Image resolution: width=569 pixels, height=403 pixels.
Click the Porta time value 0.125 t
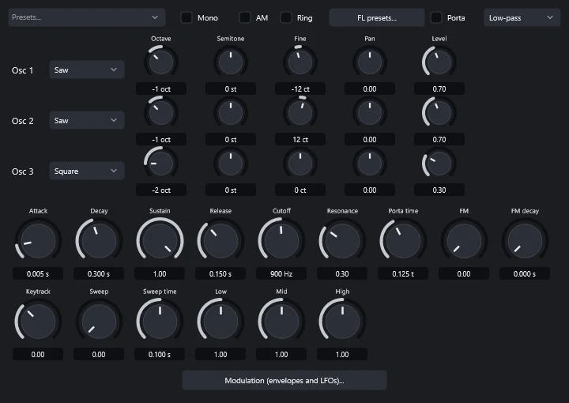(403, 273)
